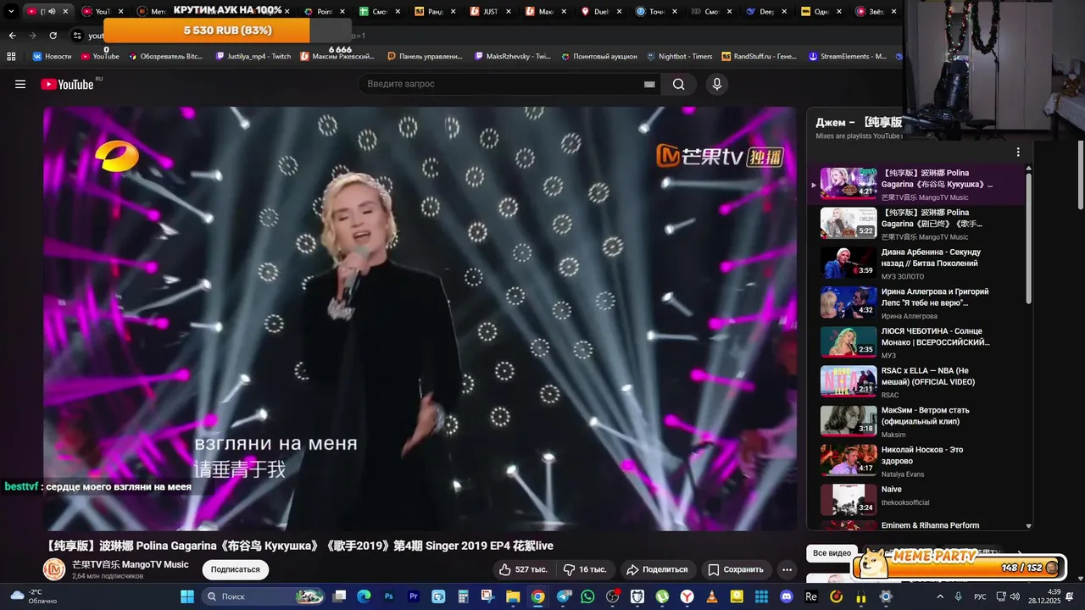
Task: Open File Explorer from the taskbar
Action: point(513,596)
